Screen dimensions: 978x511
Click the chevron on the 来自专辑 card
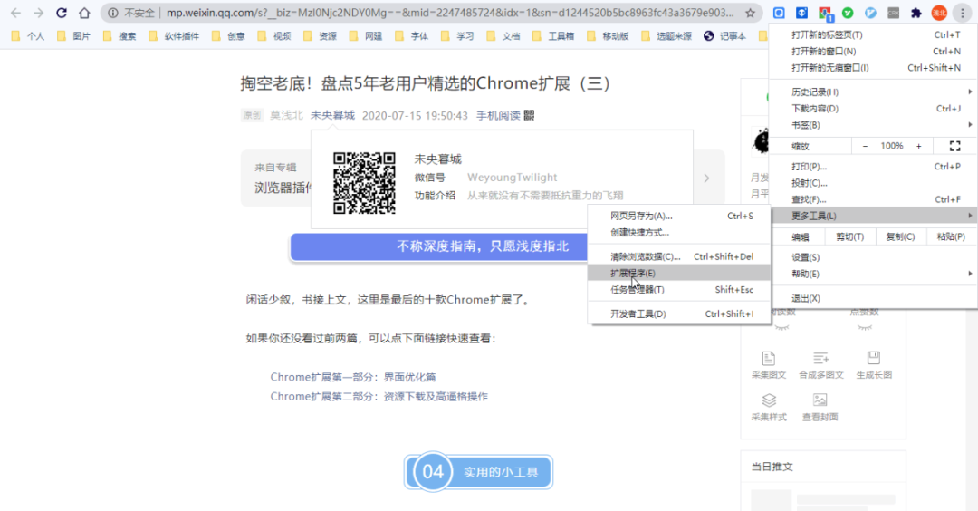click(706, 178)
